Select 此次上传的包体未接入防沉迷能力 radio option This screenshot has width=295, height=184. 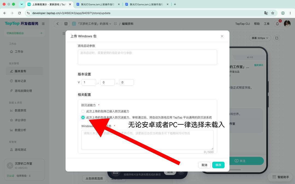tap(83, 117)
